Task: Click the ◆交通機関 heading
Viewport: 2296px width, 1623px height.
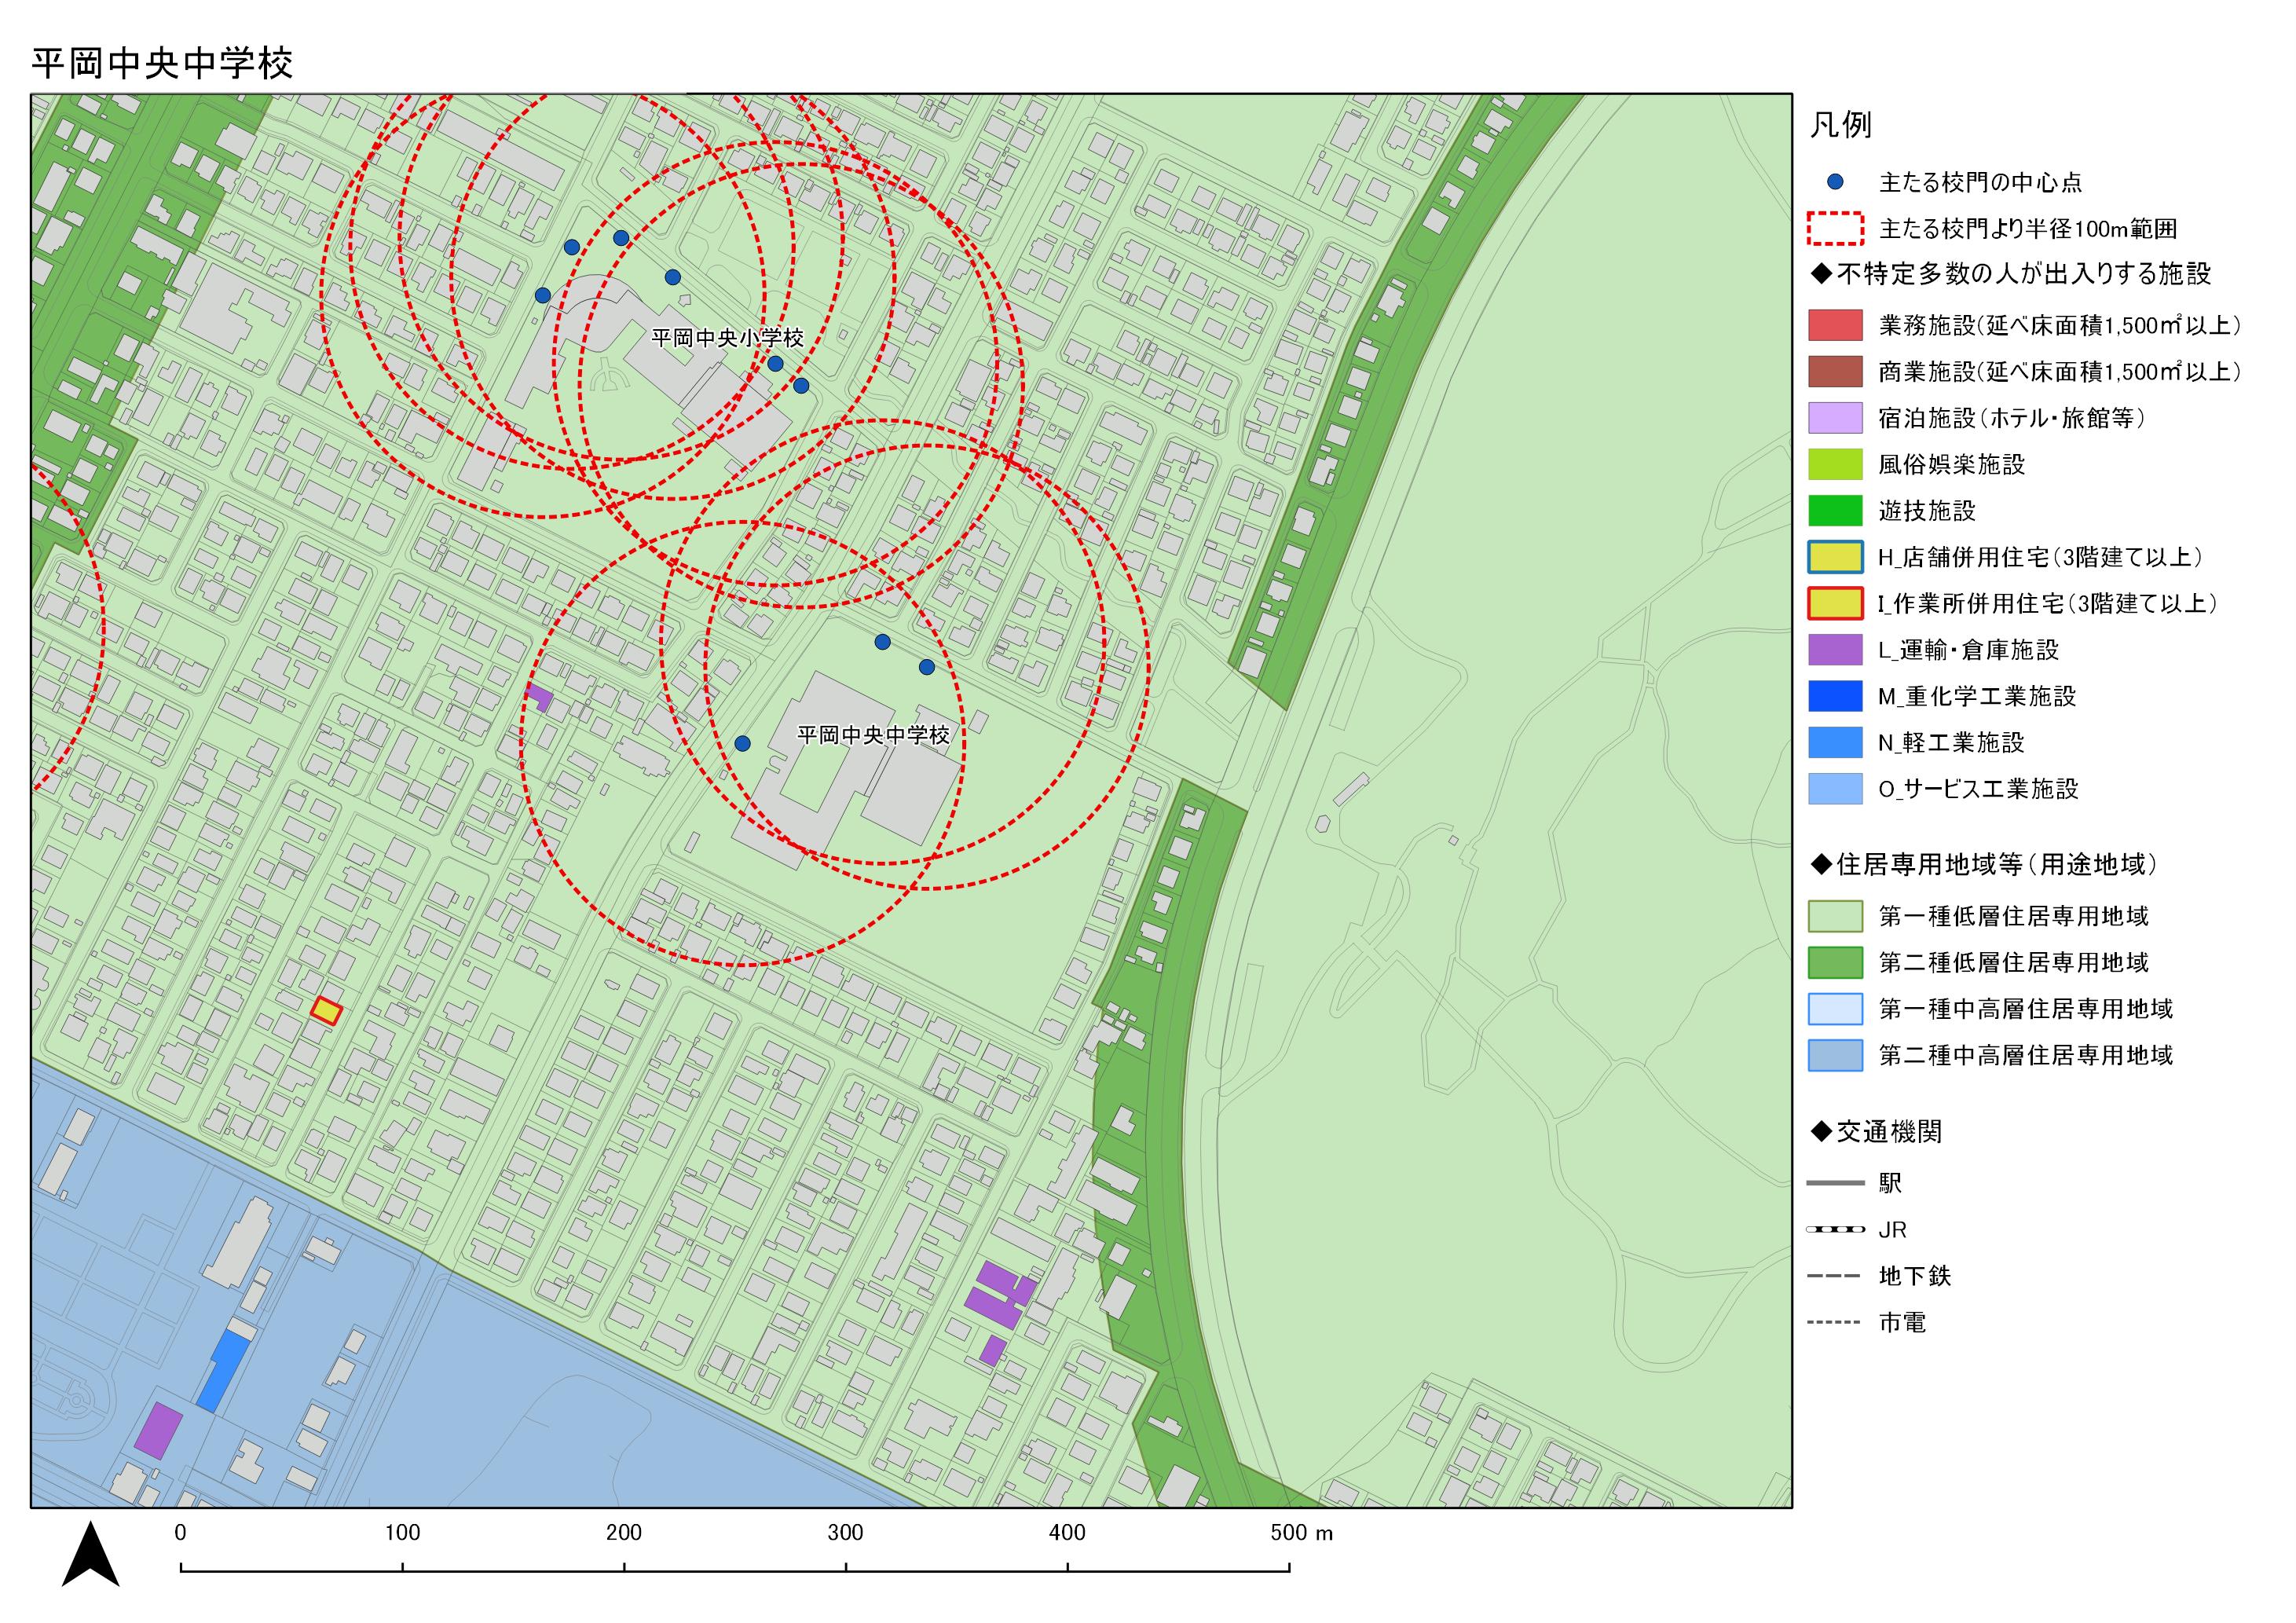Action: click(1876, 1132)
